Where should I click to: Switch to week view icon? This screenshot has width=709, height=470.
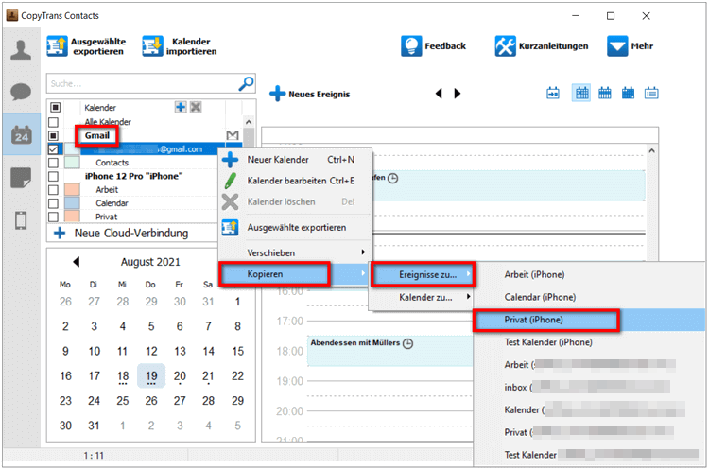point(605,94)
